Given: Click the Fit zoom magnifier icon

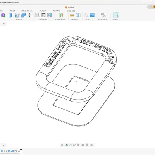Looking at the screenshot, I should click(x=78, y=145).
